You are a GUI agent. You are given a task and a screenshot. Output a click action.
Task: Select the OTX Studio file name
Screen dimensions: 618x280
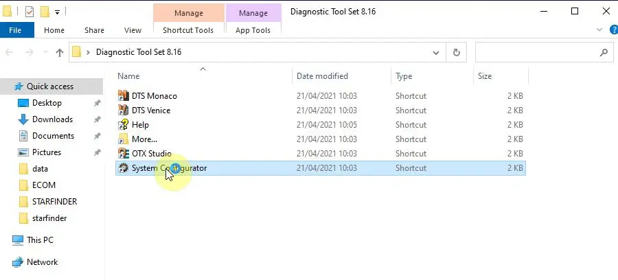[x=151, y=154]
